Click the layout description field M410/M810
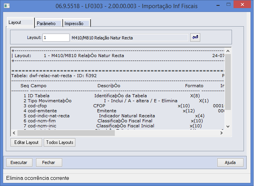 click(130, 38)
